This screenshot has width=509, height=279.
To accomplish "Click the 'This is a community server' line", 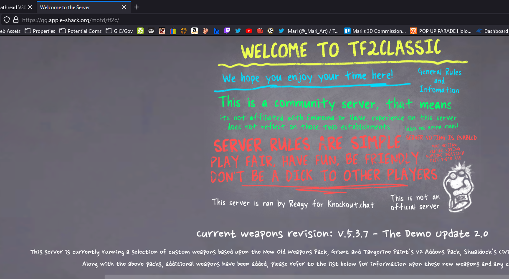I will click(x=335, y=102).
